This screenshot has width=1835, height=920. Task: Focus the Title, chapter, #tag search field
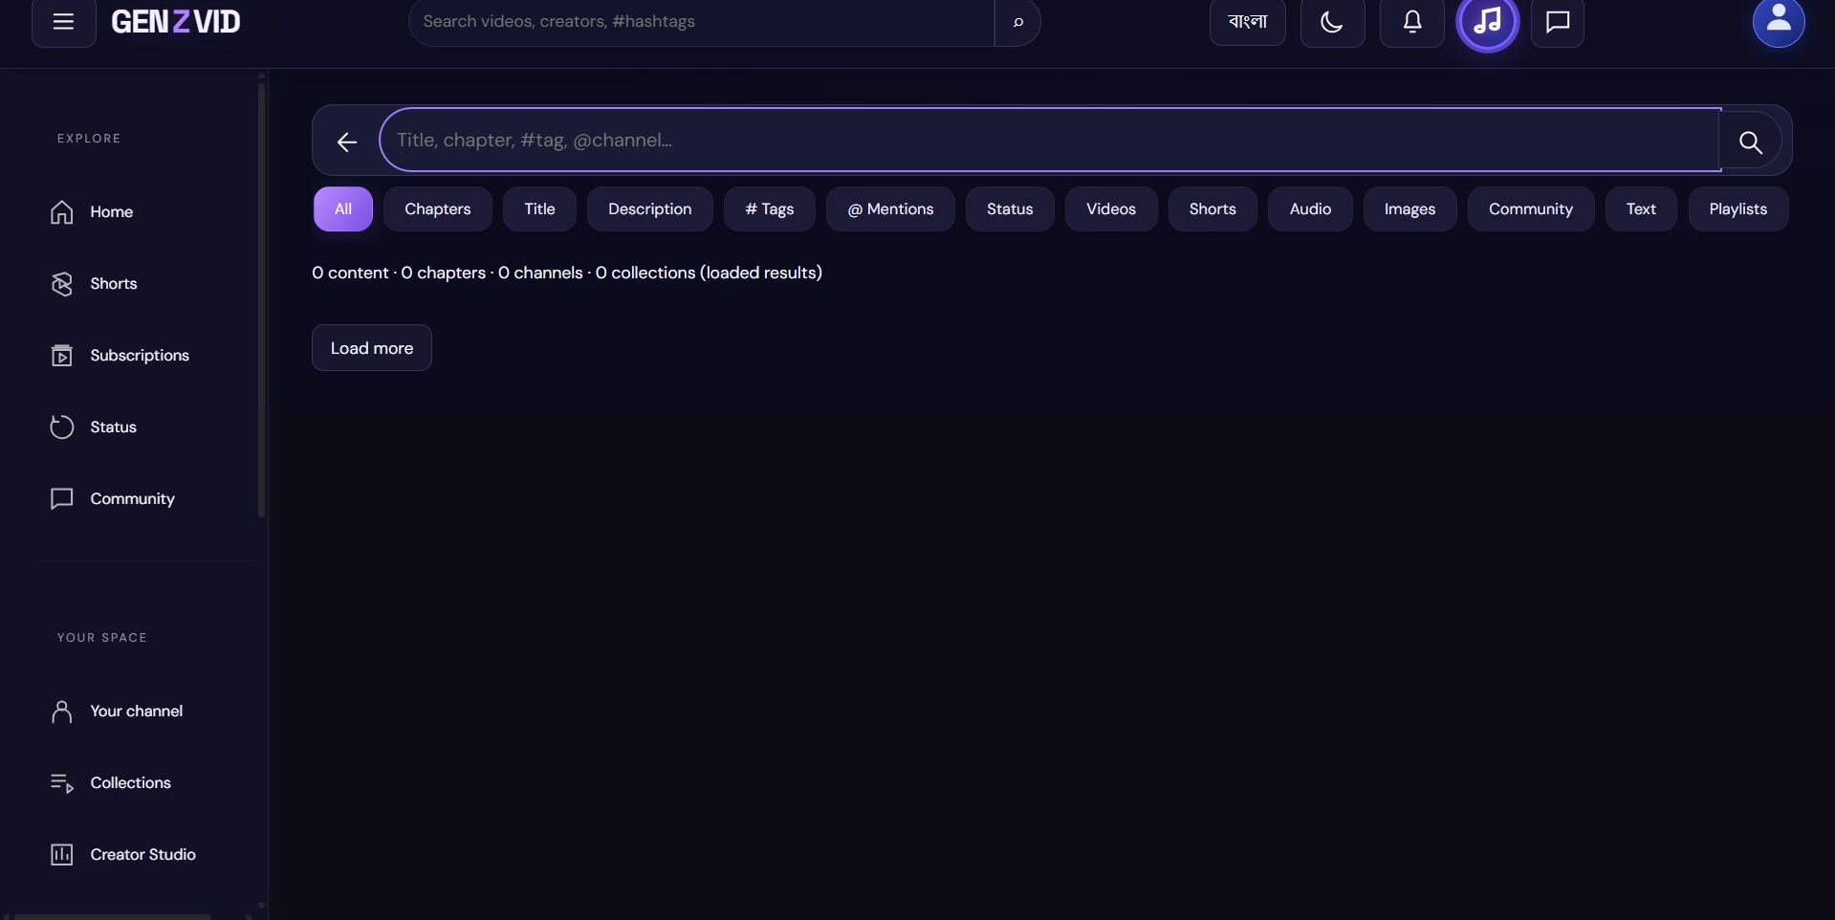[x=1050, y=140]
